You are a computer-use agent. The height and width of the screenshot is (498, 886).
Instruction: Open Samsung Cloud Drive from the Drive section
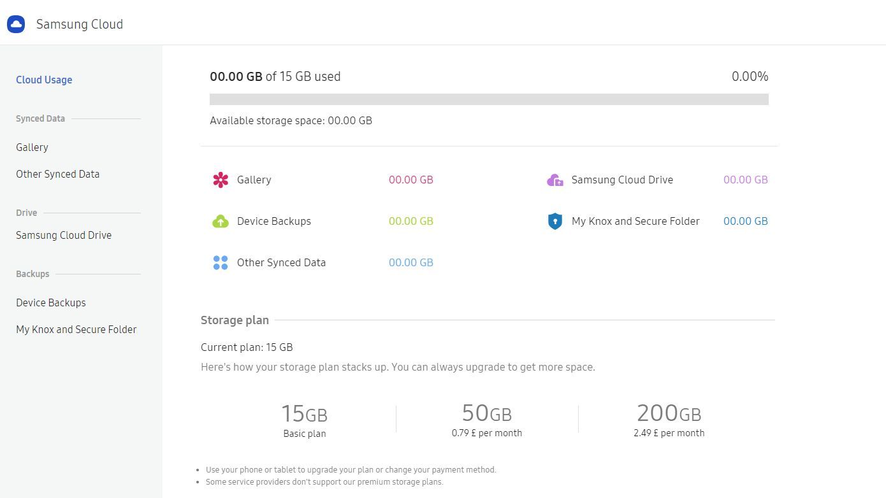[63, 235]
